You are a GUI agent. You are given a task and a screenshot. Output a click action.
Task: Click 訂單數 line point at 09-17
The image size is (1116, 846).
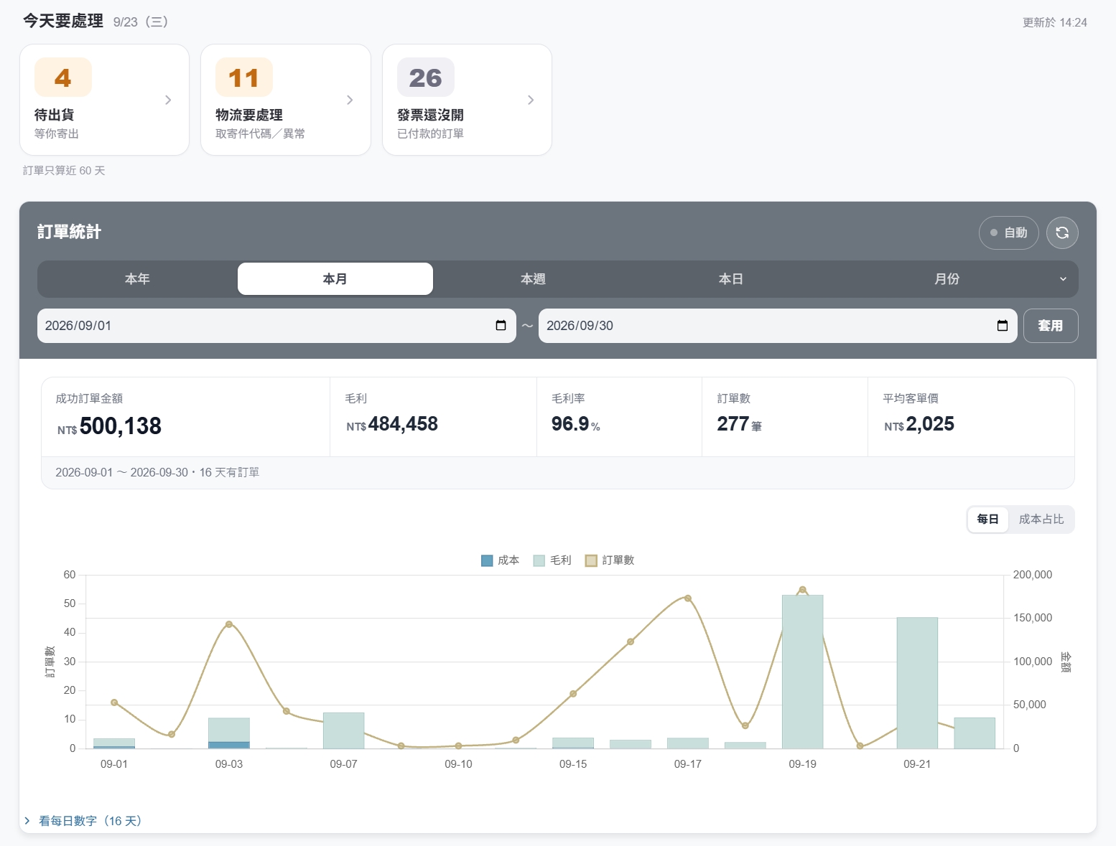pyautogui.click(x=687, y=598)
